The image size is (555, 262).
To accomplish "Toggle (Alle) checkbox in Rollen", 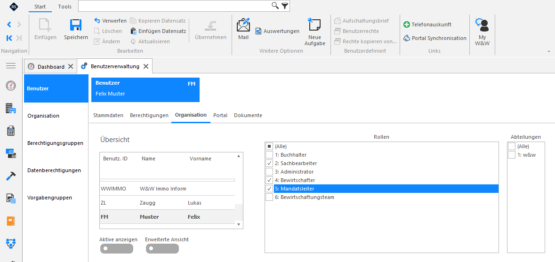I will point(269,146).
